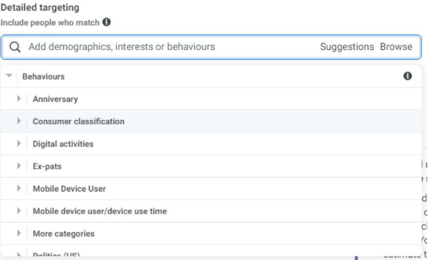Click info icon beside 'Include people who match'
This screenshot has height=260, width=428.
click(x=107, y=22)
